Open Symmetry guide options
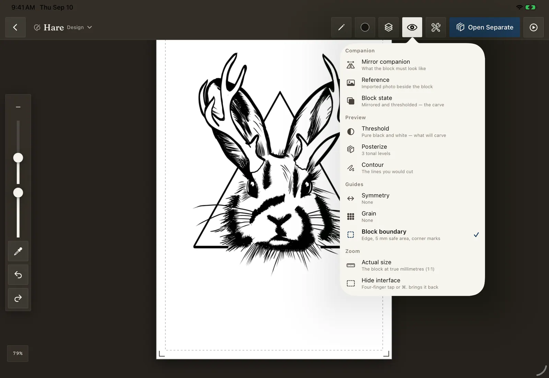 click(x=412, y=198)
